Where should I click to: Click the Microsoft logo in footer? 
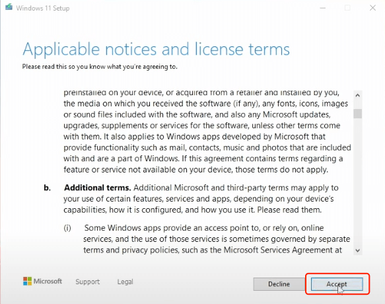[x=42, y=281]
